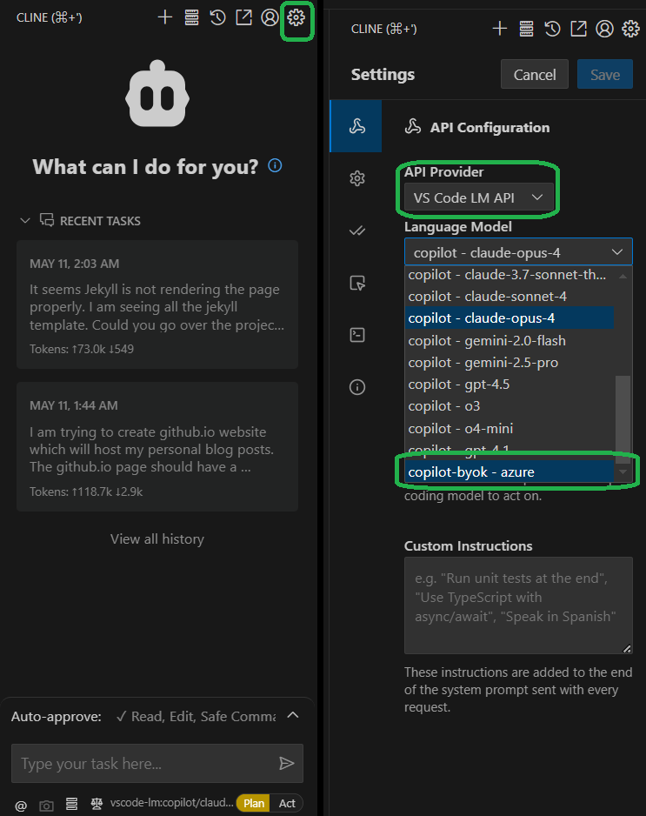Image resolution: width=646 pixels, height=816 pixels.
Task: Click MCP servers icon below task input
Action: click(71, 804)
